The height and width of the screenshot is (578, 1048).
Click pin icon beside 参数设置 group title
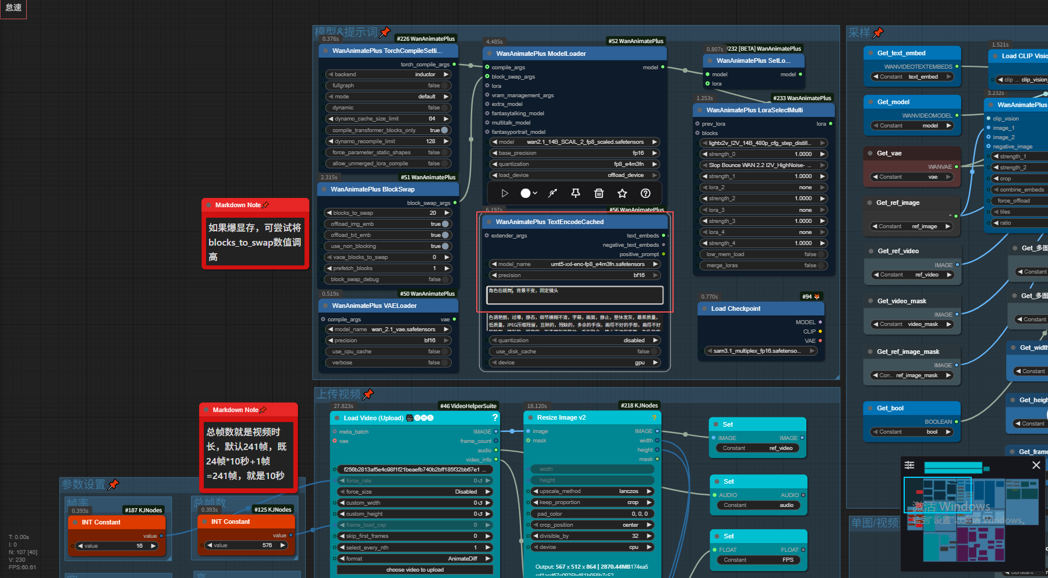click(113, 484)
